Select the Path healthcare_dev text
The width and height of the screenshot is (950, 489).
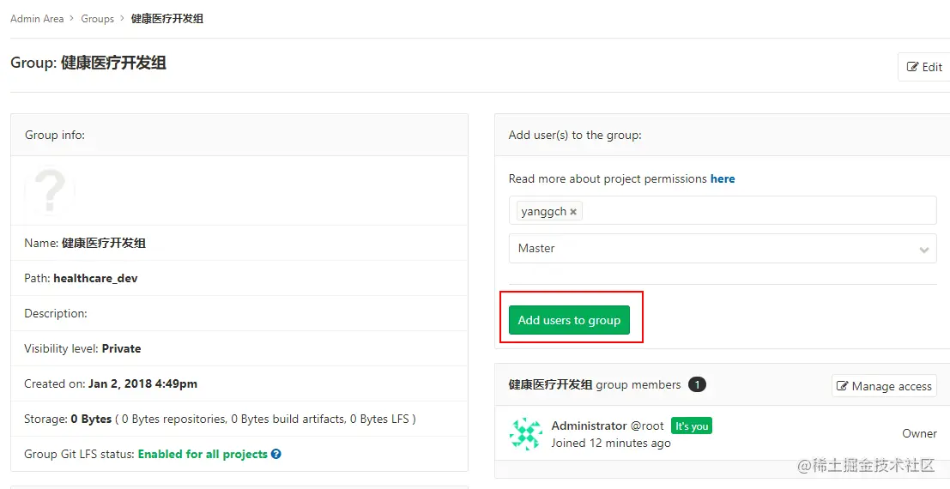coord(82,278)
